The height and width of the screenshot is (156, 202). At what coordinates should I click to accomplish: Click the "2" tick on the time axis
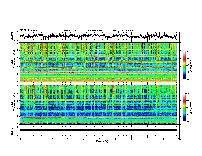(x=52, y=139)
